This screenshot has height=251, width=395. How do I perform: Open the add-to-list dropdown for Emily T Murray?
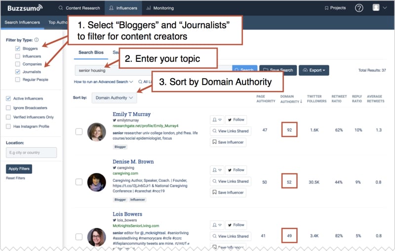tap(217, 120)
